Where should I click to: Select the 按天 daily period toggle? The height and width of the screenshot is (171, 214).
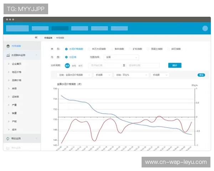point(67,66)
